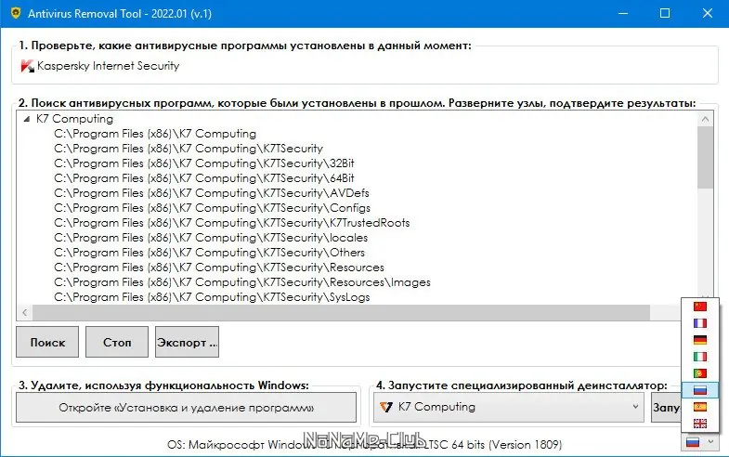
Task: Click the Стоп button
Action: point(117,342)
